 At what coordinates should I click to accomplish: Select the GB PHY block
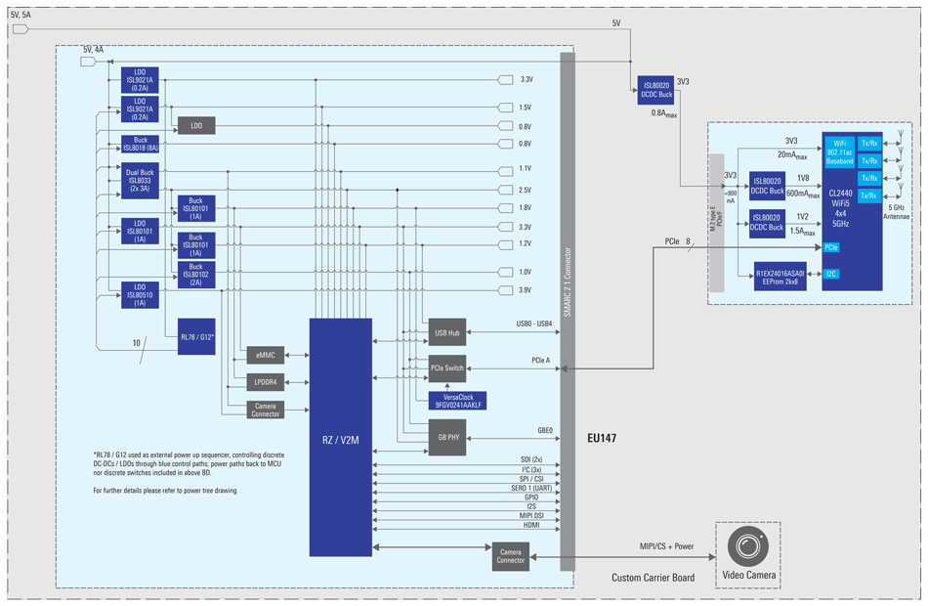pyautogui.click(x=447, y=437)
